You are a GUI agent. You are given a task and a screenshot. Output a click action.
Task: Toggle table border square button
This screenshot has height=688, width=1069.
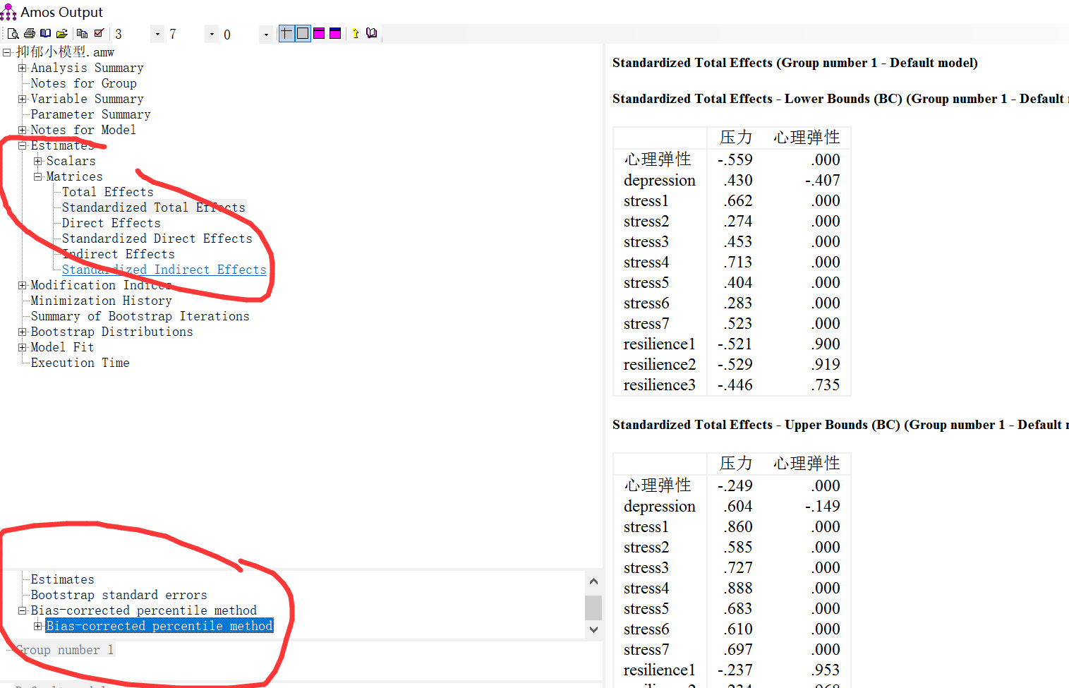pos(303,33)
